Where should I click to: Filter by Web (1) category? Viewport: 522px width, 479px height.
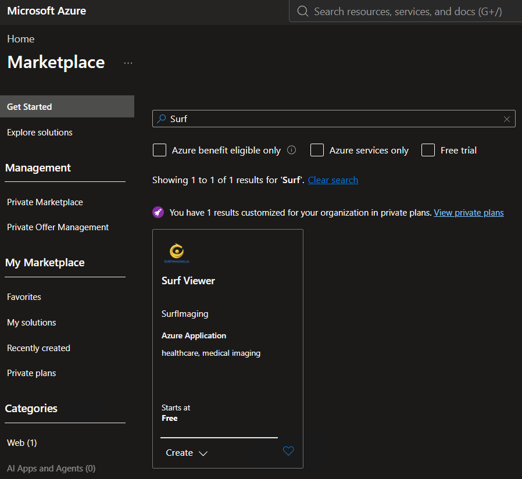(22, 443)
